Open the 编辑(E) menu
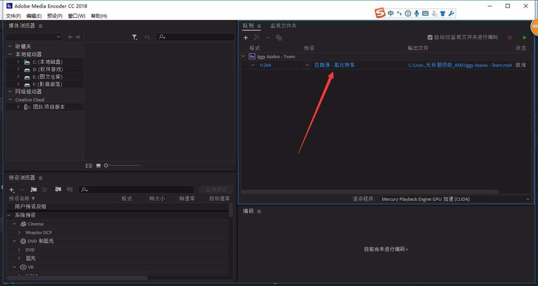 click(x=34, y=16)
